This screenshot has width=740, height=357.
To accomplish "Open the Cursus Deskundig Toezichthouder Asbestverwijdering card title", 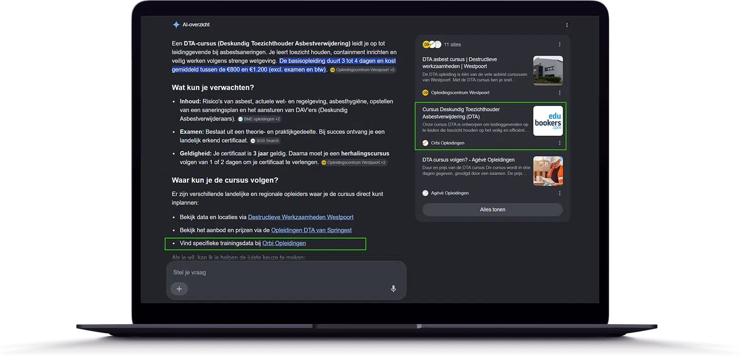I will pyautogui.click(x=461, y=113).
